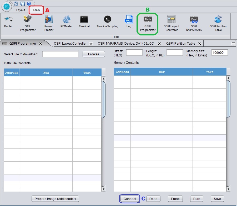
Task: Click the Memory size input field
Action: click(x=219, y=53)
